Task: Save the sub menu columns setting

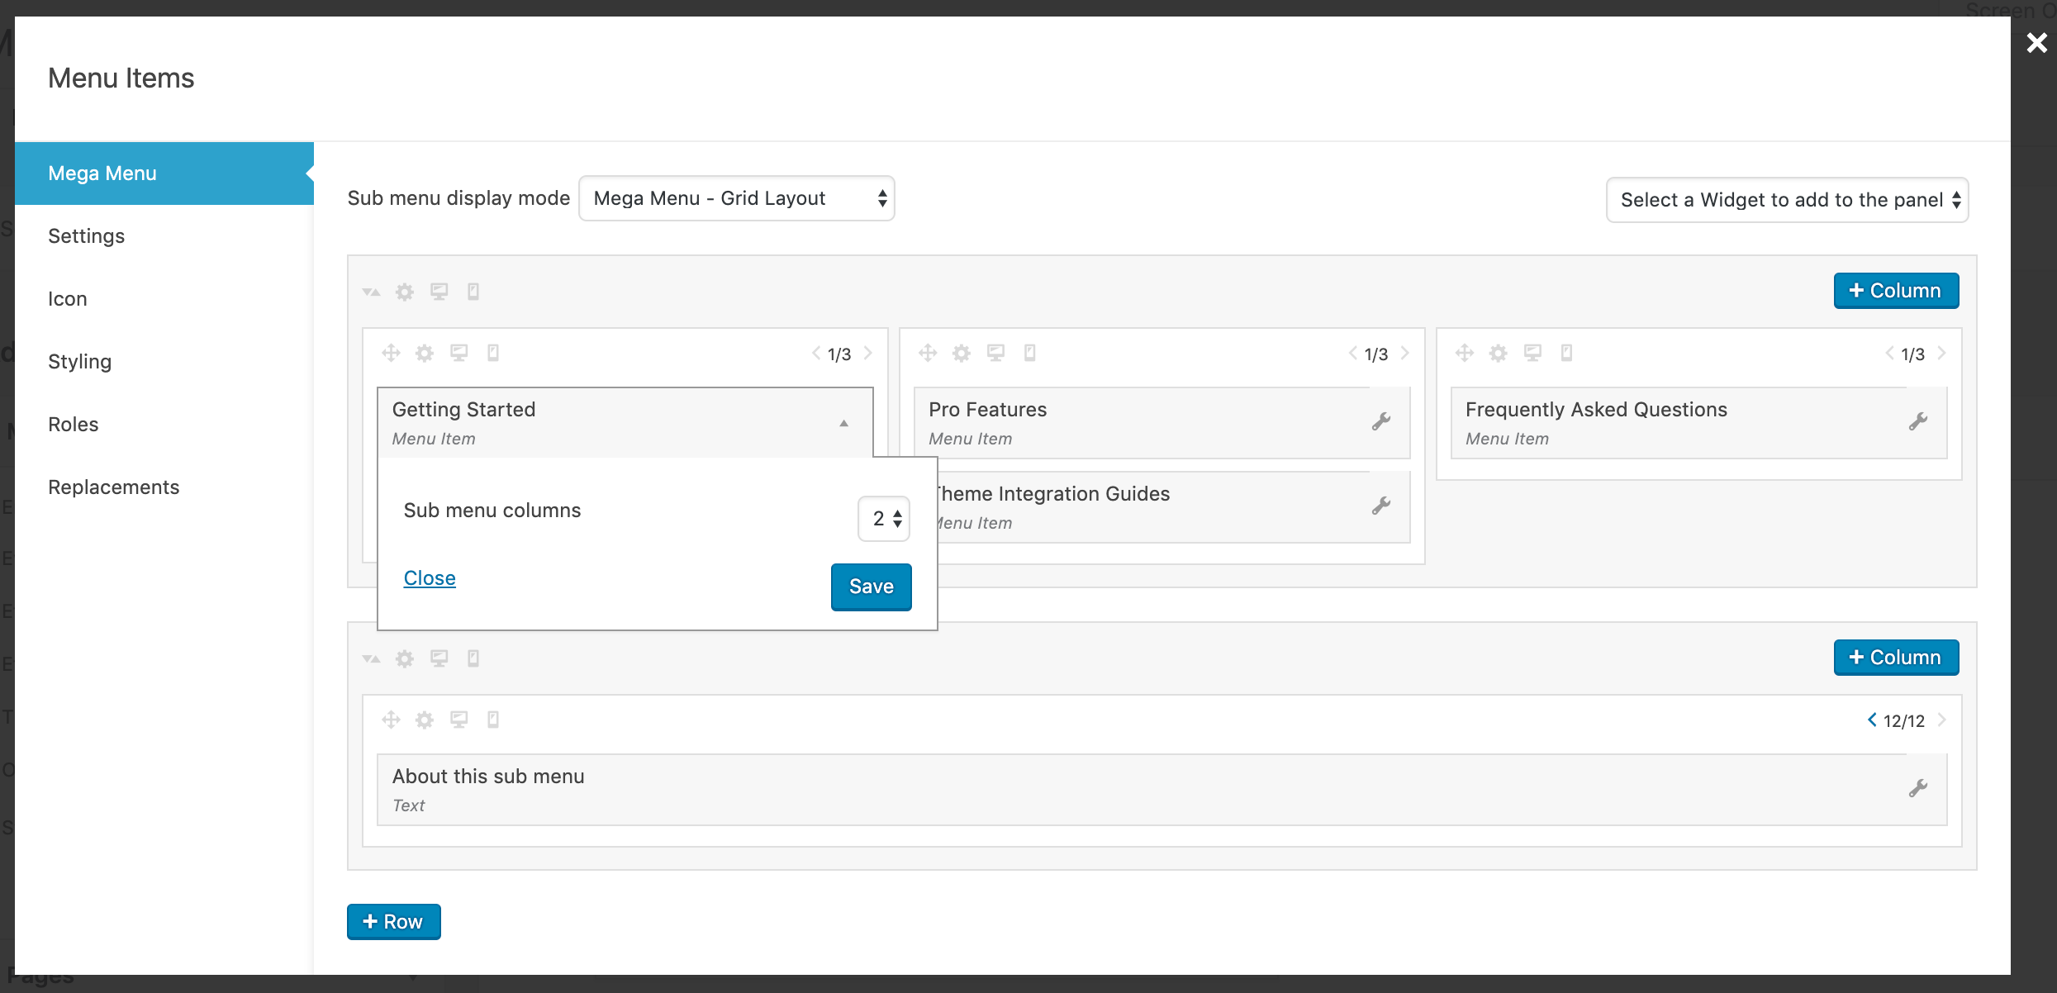Action: tap(871, 587)
